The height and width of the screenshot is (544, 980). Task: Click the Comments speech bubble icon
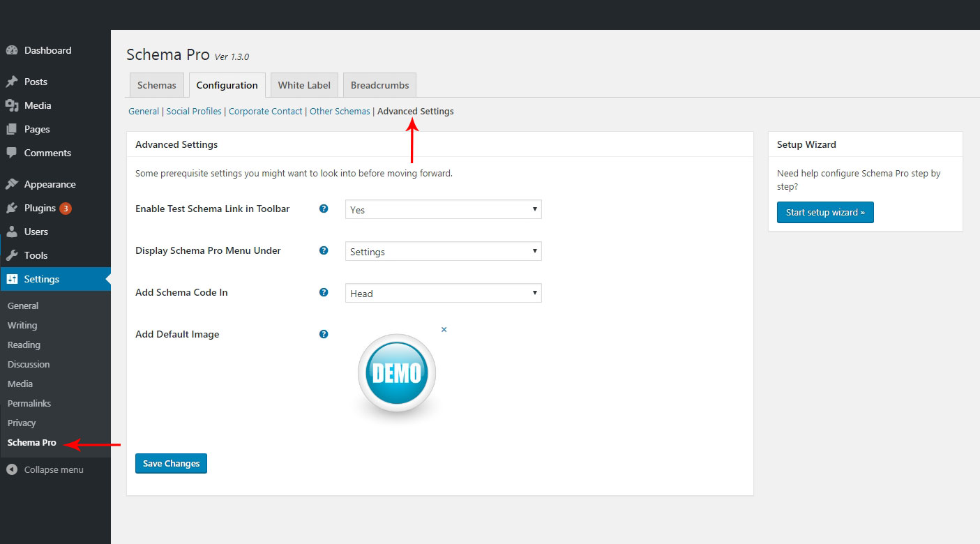pyautogui.click(x=12, y=153)
